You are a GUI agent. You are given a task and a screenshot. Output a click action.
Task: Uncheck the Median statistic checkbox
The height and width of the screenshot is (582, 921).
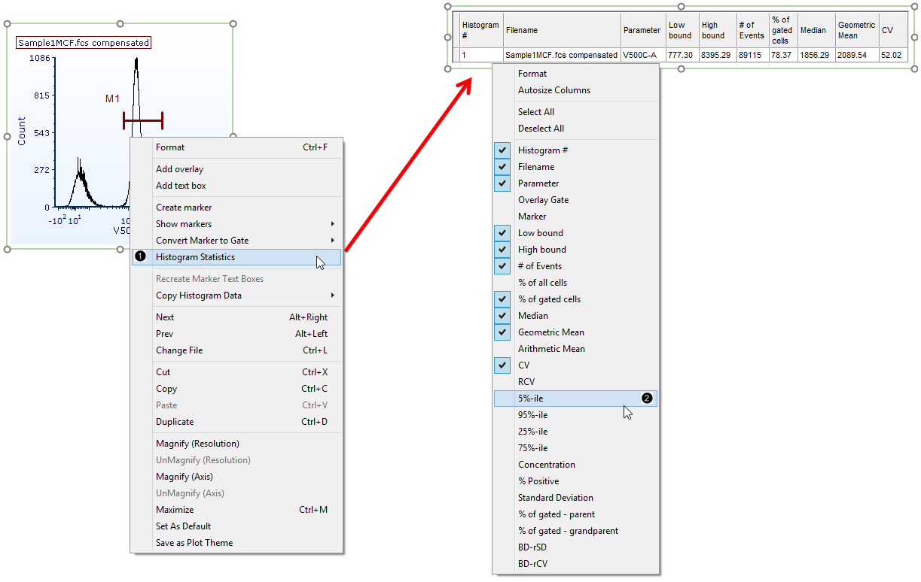pos(502,316)
